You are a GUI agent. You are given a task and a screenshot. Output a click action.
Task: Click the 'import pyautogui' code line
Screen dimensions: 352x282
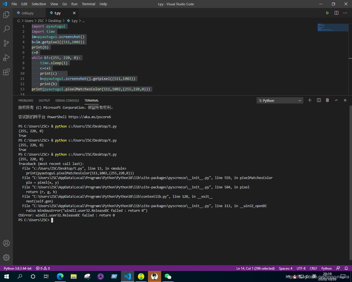click(48, 26)
